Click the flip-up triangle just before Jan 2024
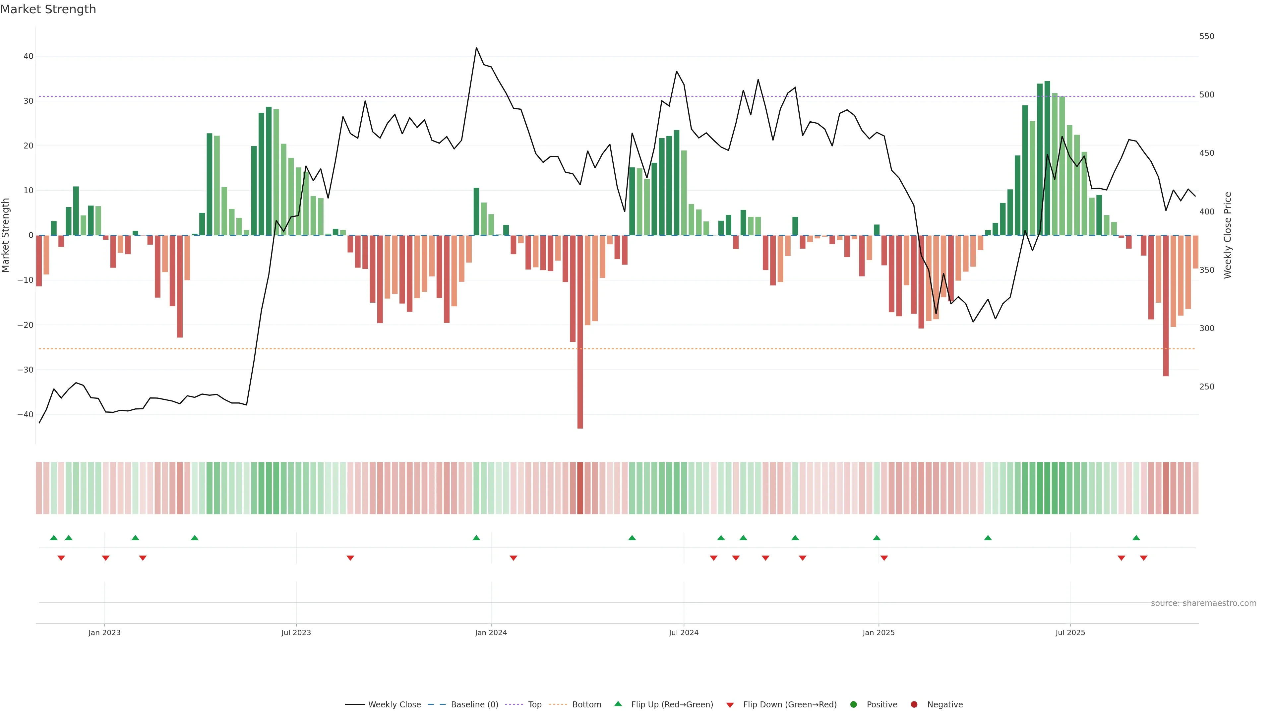This screenshot has width=1273, height=716. pyautogui.click(x=476, y=538)
